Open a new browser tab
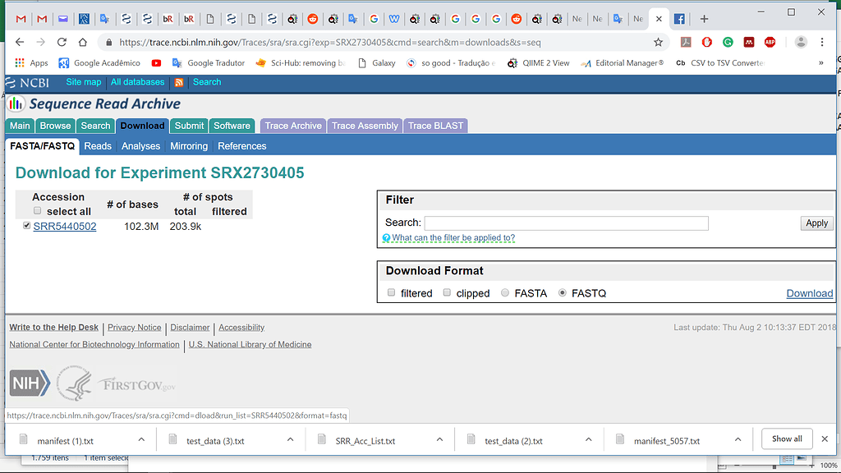Image resolution: width=841 pixels, height=473 pixels. coord(704,19)
